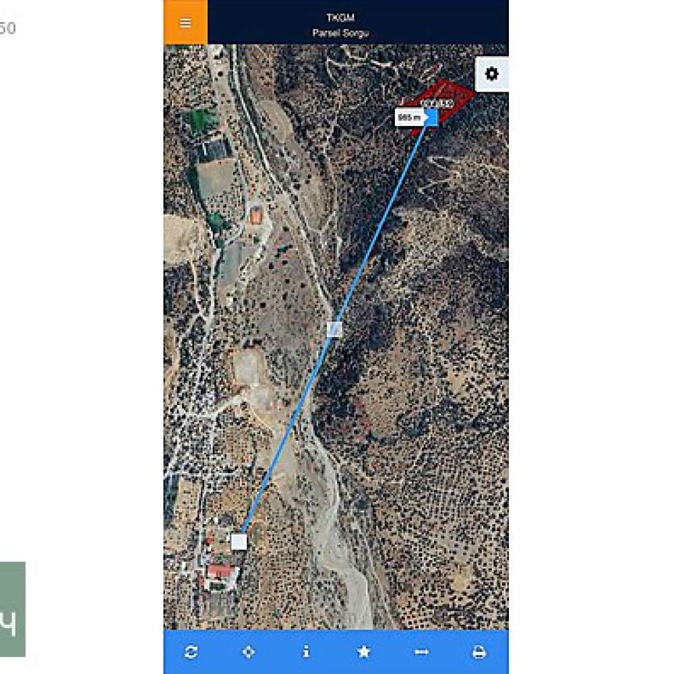The image size is (674, 674).
Task: Click the green field near top-left of map
Action: coord(201,120)
